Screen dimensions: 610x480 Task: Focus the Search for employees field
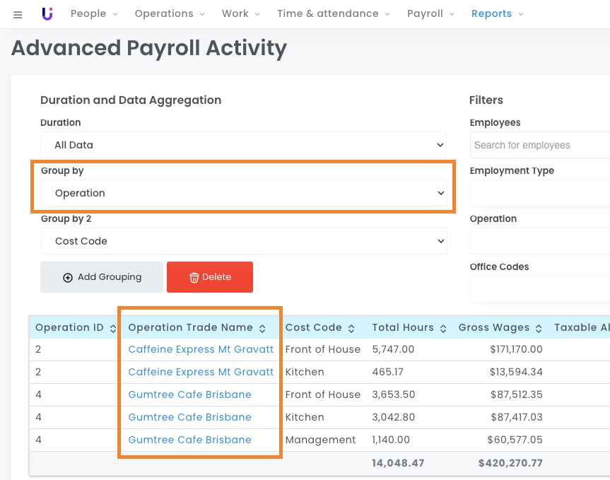point(540,145)
